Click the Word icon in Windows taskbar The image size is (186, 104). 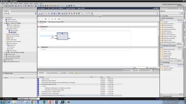(x=38, y=102)
